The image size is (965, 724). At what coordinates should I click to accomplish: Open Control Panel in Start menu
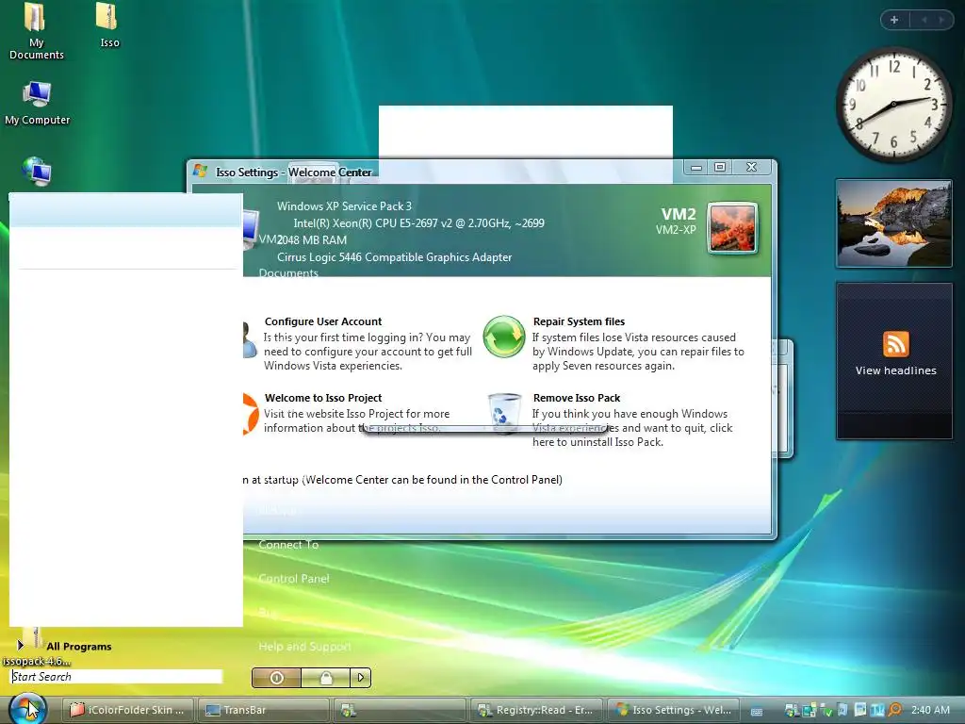(x=294, y=579)
